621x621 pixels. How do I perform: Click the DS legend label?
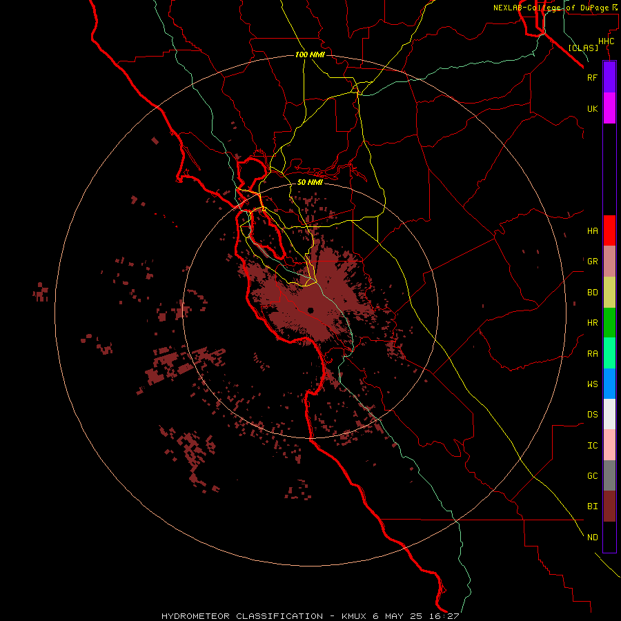pyautogui.click(x=592, y=414)
